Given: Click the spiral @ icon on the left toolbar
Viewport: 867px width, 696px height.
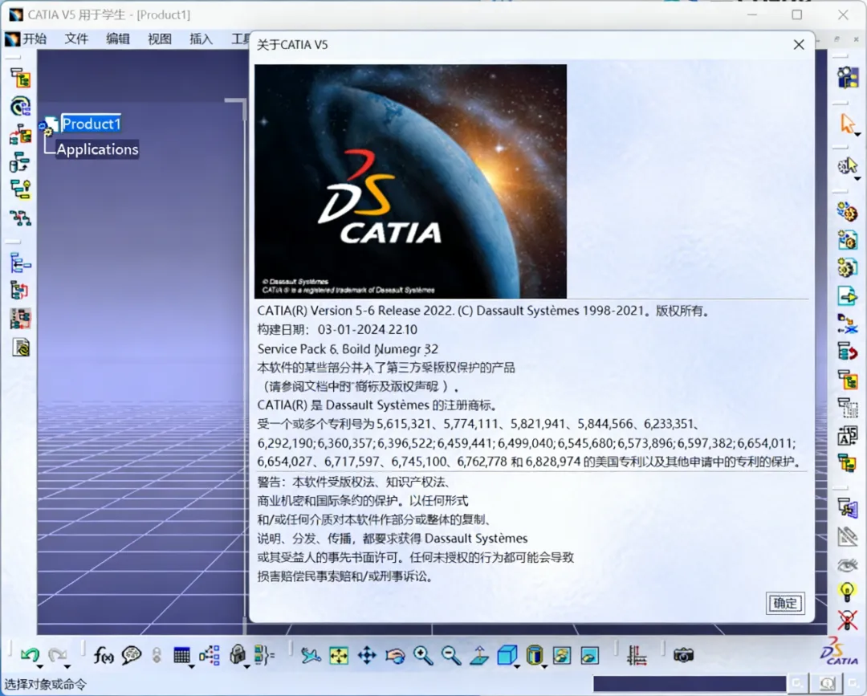Looking at the screenshot, I should coord(20,106).
